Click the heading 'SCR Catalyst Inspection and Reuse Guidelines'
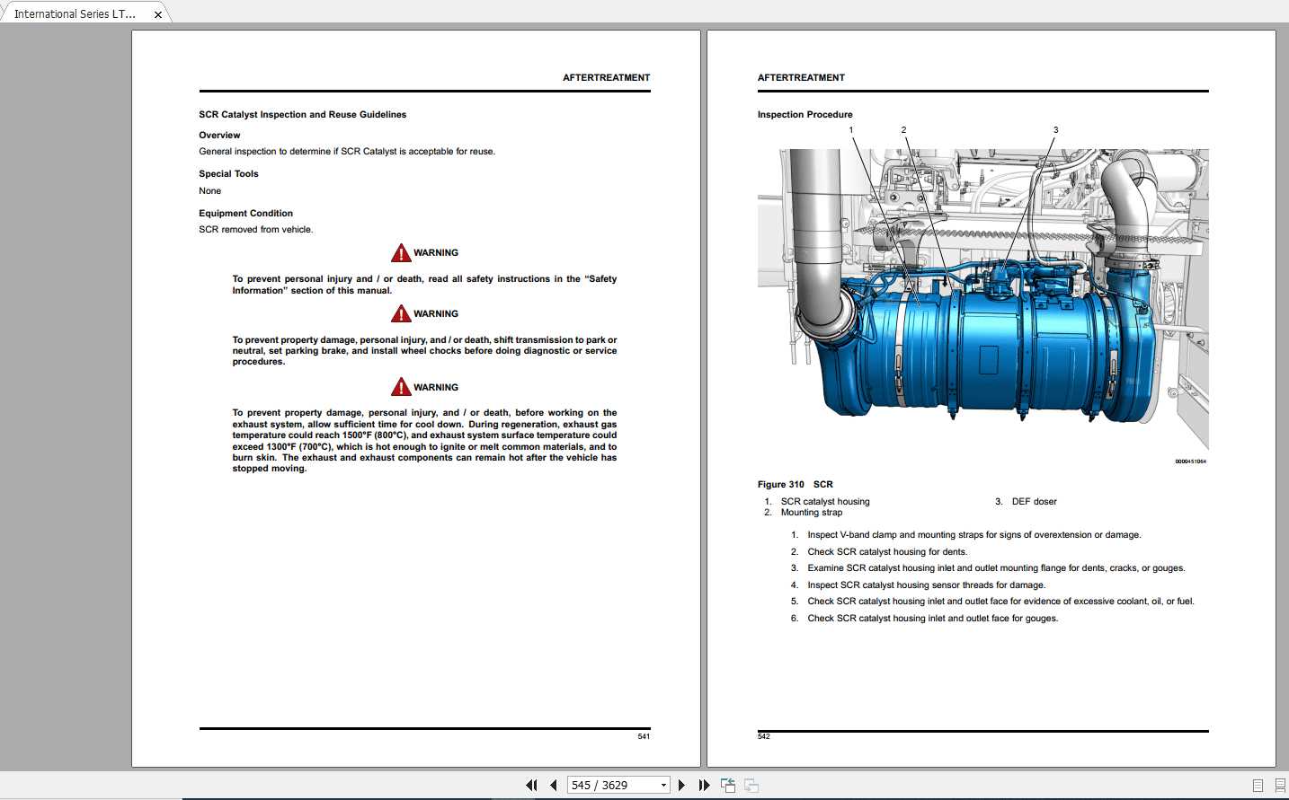 point(302,115)
